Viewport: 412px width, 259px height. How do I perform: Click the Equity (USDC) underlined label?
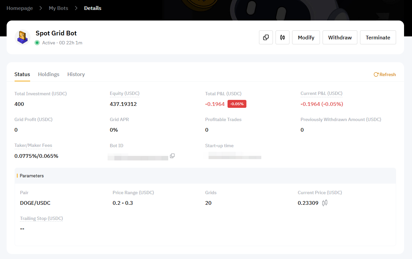(x=125, y=94)
